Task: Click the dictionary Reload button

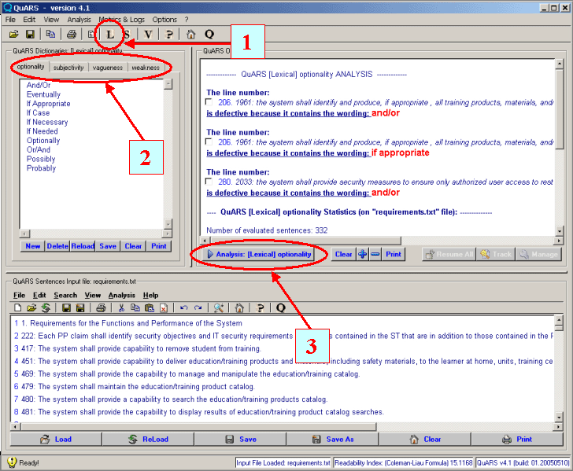Action: (x=83, y=246)
